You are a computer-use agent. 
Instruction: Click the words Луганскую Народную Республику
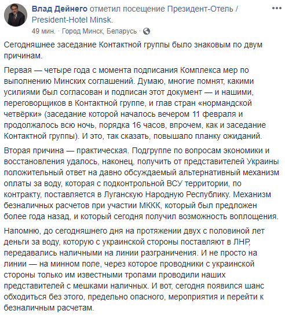(x=167, y=194)
